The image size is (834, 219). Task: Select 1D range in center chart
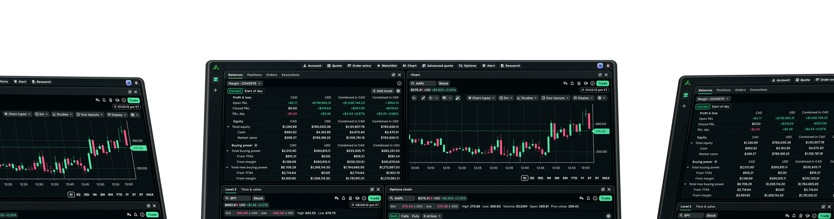click(x=524, y=178)
